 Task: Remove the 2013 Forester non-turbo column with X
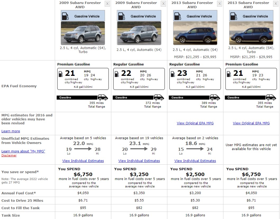[x=219, y=4]
